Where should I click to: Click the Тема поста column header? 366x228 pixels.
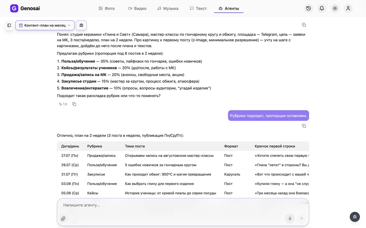point(135,146)
